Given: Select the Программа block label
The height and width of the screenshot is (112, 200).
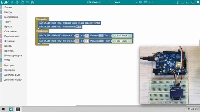Looking at the screenshot, I should click(42, 31).
